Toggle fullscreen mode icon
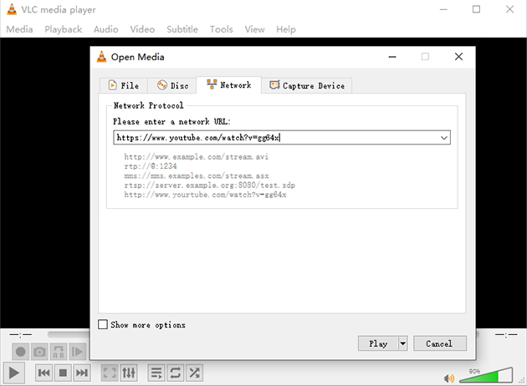The width and height of the screenshot is (527, 386). point(110,373)
